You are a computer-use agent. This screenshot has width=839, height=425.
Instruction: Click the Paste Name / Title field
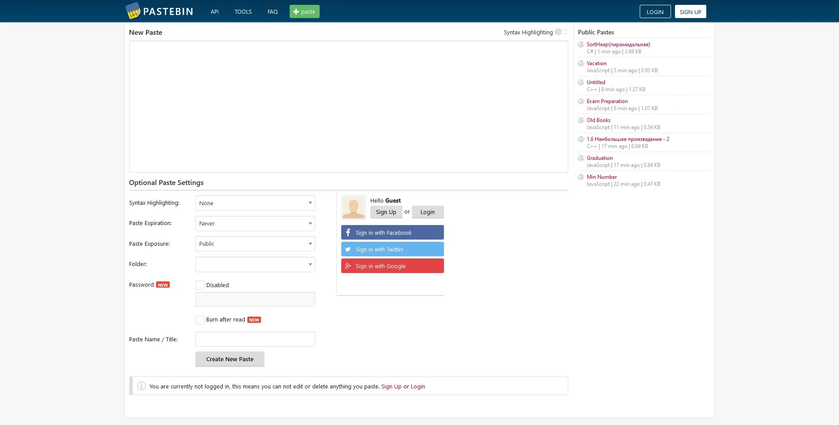click(x=255, y=339)
